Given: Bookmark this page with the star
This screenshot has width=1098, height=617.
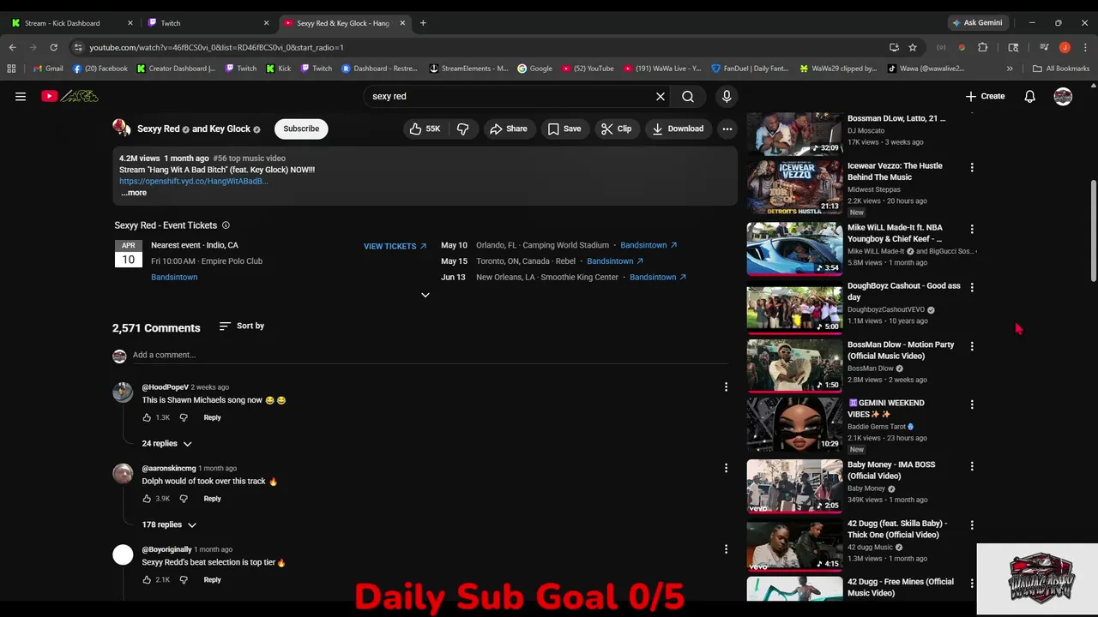Looking at the screenshot, I should (x=913, y=47).
